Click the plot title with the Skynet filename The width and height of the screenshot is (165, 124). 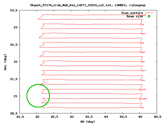tap(82, 5)
